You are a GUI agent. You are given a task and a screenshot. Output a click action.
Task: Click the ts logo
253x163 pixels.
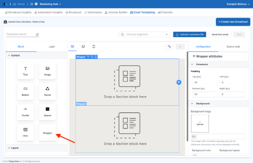(5, 4)
